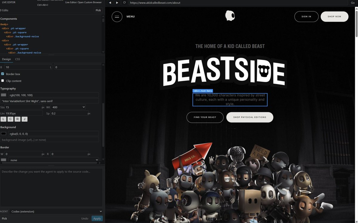Click the beast head logo at top center
Image resolution: width=358 pixels, height=223 pixels.
click(x=230, y=16)
